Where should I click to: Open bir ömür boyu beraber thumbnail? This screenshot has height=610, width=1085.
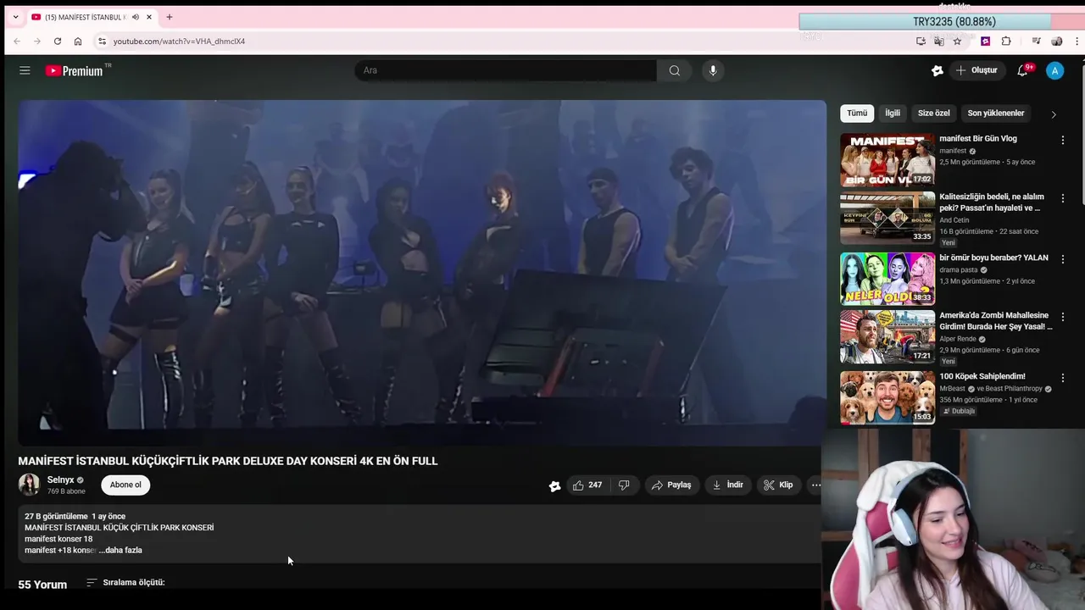[x=887, y=279]
